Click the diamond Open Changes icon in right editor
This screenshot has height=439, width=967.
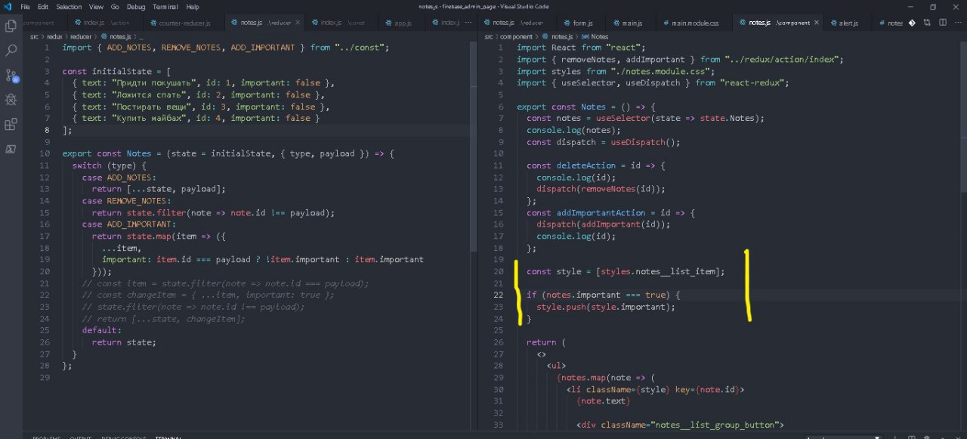point(913,23)
